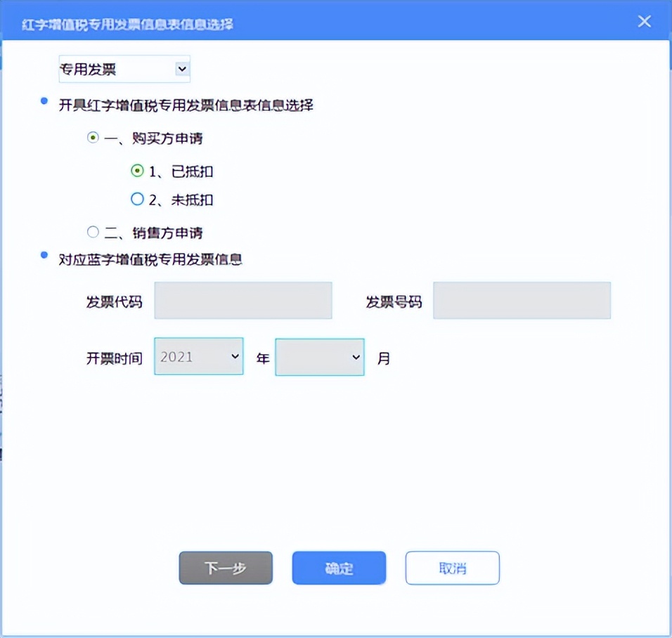Switch to 销售方申请 application type

(92, 233)
